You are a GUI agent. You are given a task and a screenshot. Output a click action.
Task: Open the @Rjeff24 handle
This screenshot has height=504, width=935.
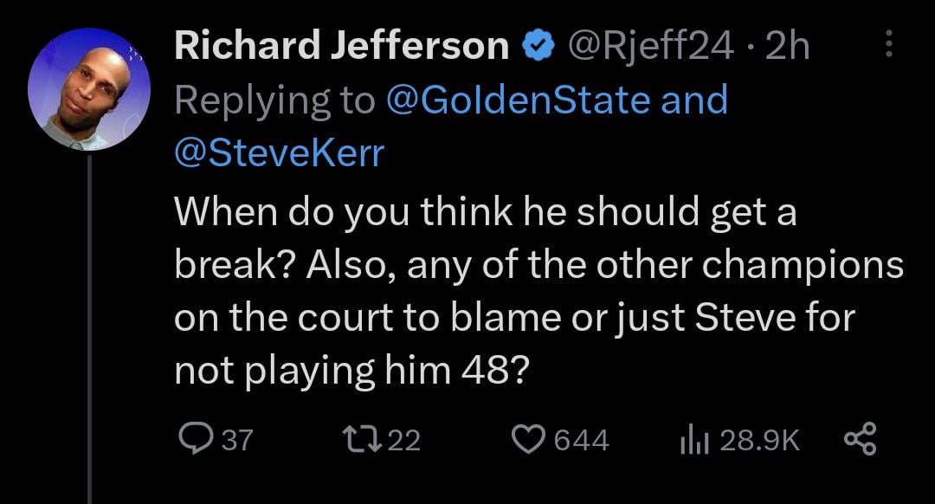(647, 46)
